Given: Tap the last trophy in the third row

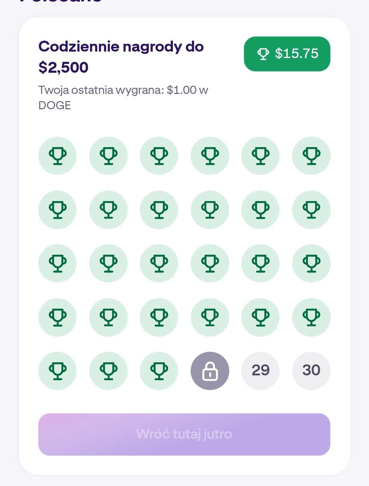Looking at the screenshot, I should [311, 263].
